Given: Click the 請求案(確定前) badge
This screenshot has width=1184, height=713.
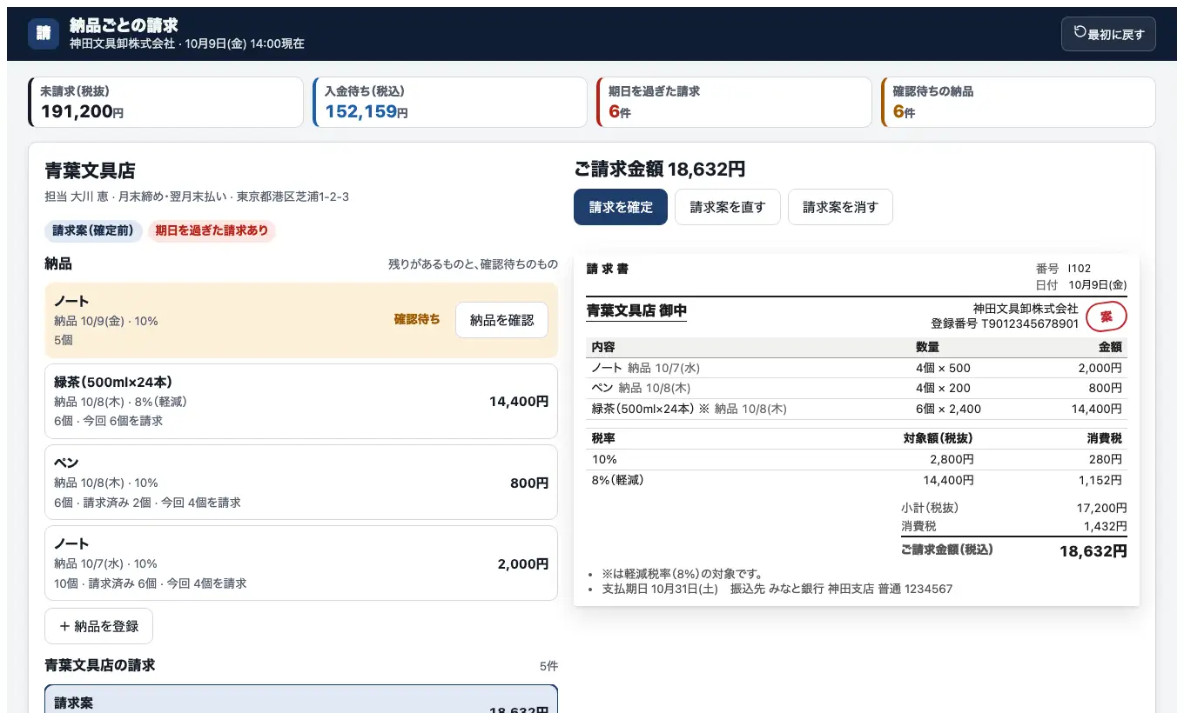Looking at the screenshot, I should (x=93, y=230).
